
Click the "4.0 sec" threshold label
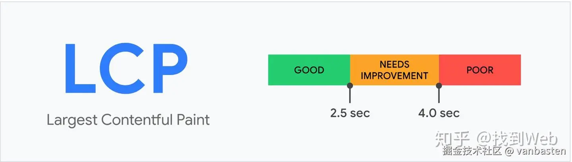(439, 113)
